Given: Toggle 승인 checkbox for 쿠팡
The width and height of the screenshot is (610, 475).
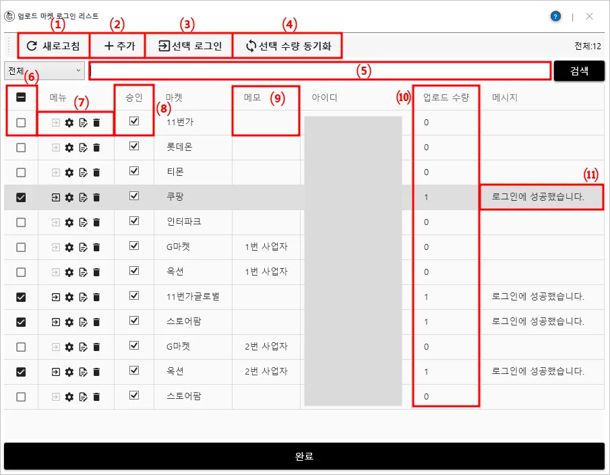Looking at the screenshot, I should (x=134, y=195).
